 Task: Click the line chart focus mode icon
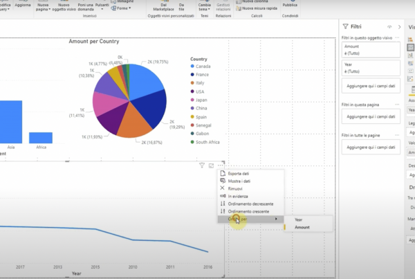[x=211, y=165]
